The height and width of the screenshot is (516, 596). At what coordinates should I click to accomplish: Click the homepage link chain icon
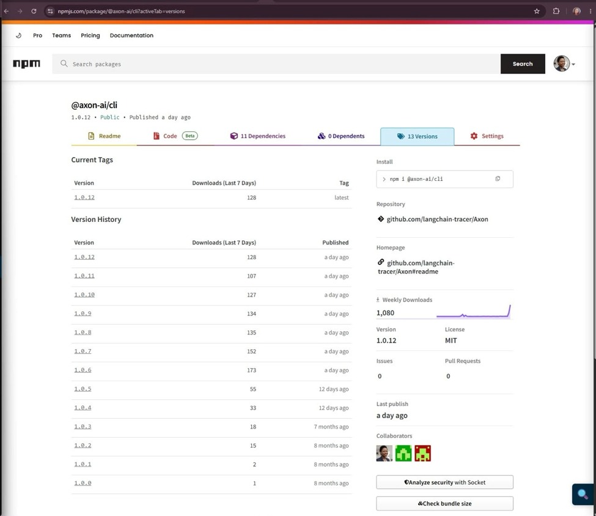tap(380, 262)
